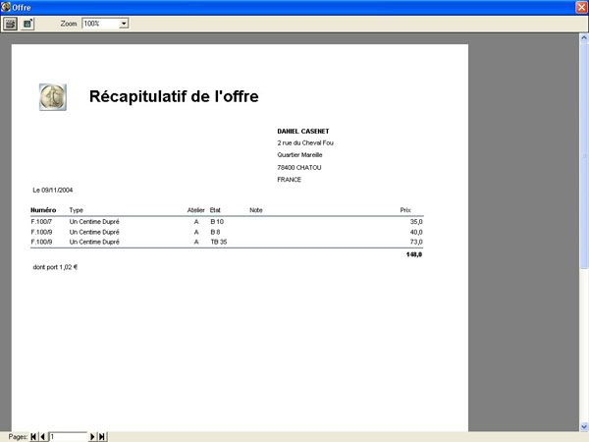Viewport: 589px width, 442px height.
Task: Click the Numéro column header
Action: pos(43,210)
